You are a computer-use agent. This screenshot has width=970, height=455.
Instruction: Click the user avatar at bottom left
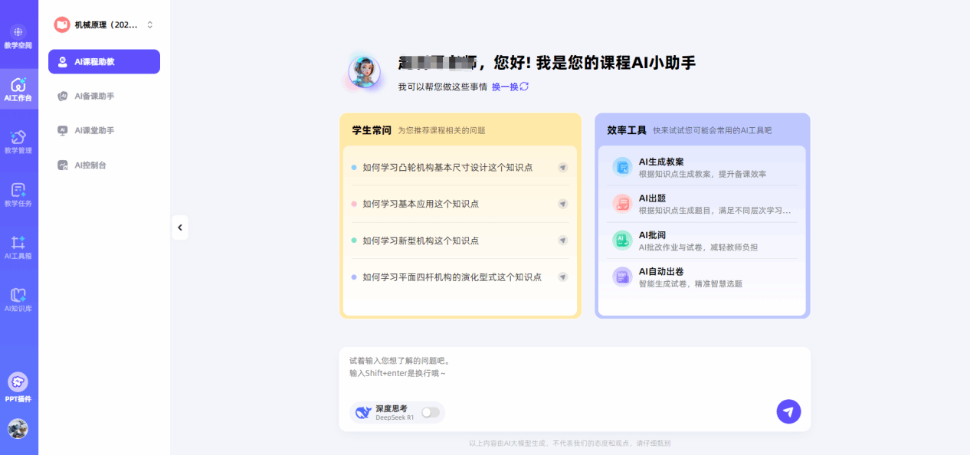click(18, 429)
